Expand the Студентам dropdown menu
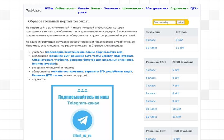The image size is (224, 140). click(x=179, y=8)
